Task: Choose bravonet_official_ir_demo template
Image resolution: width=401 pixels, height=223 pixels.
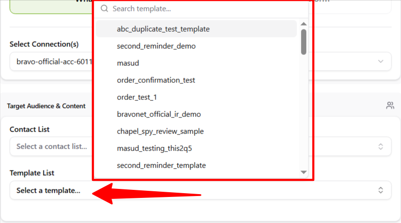Action: (159, 114)
